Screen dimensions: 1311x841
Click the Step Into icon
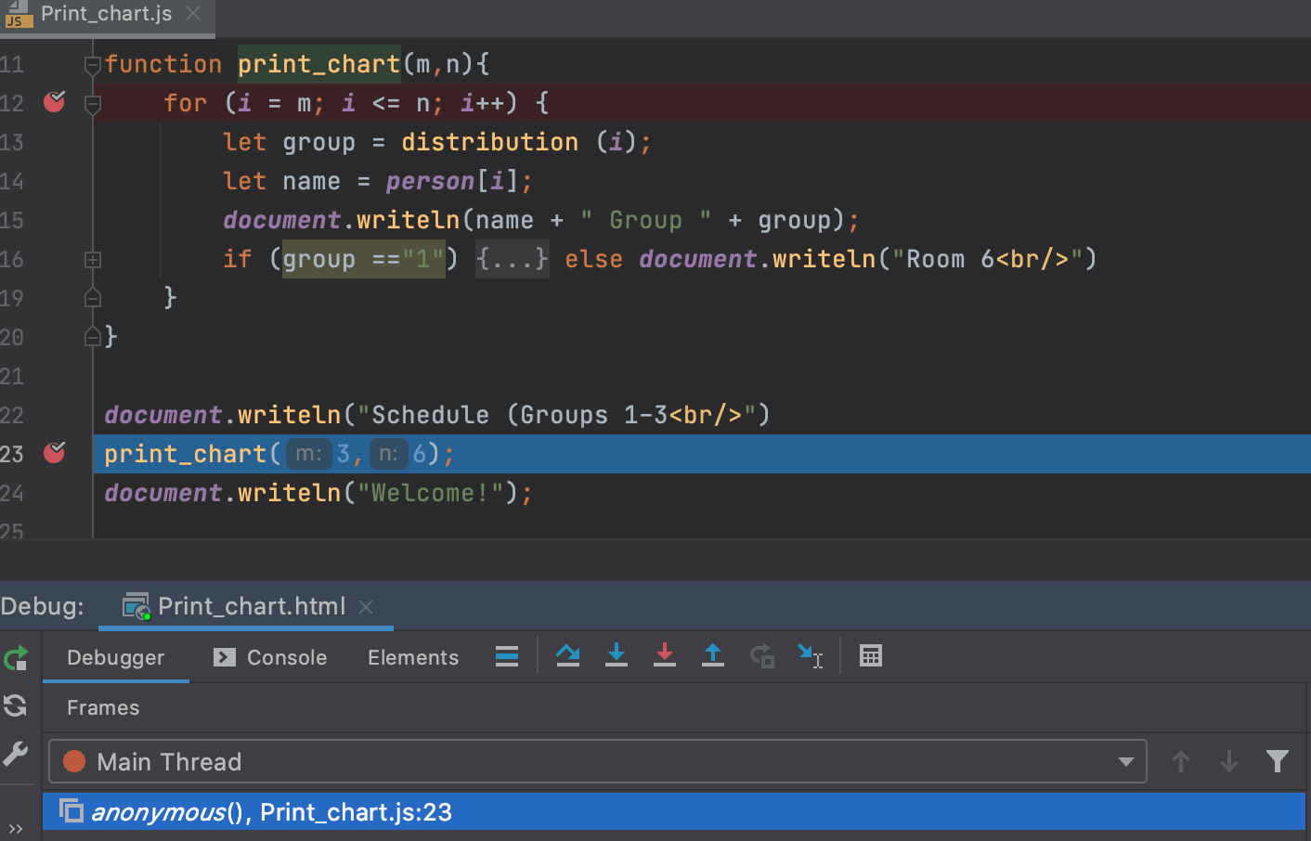click(x=616, y=655)
